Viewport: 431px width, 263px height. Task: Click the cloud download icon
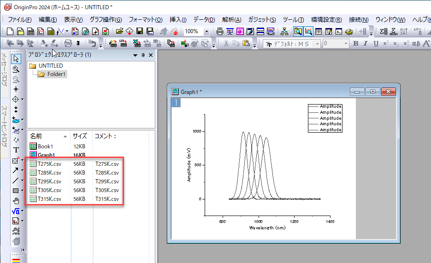(130, 32)
